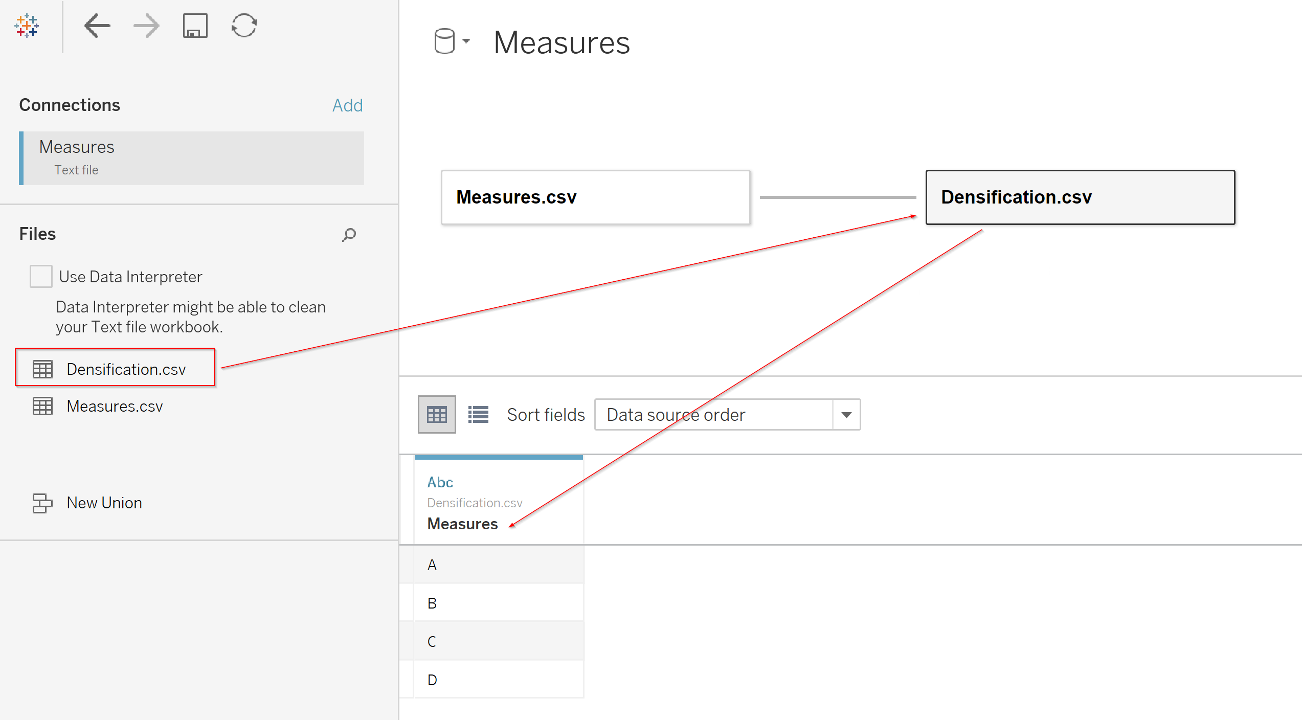The height and width of the screenshot is (720, 1302).
Task: Click the Measures.csv table box on canvas
Action: click(x=595, y=197)
